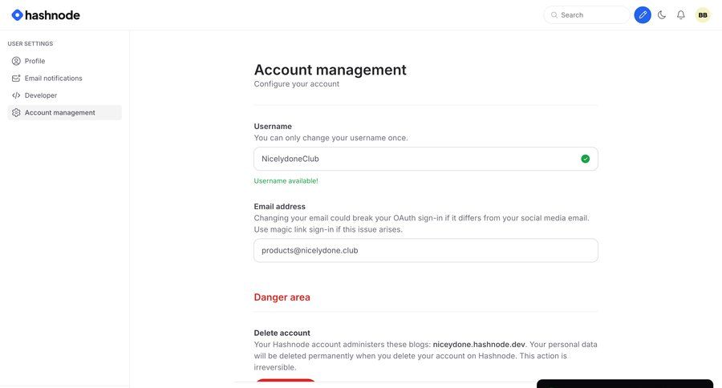Open the Email notifications settings item
The image size is (722, 388).
coord(64,79)
